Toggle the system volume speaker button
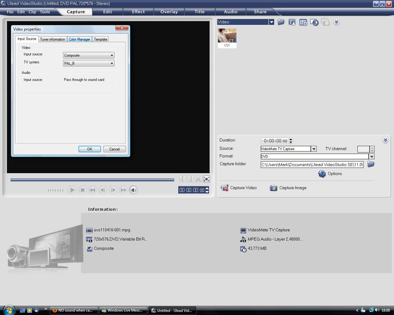The height and width of the screenshot is (315, 394). [133, 190]
